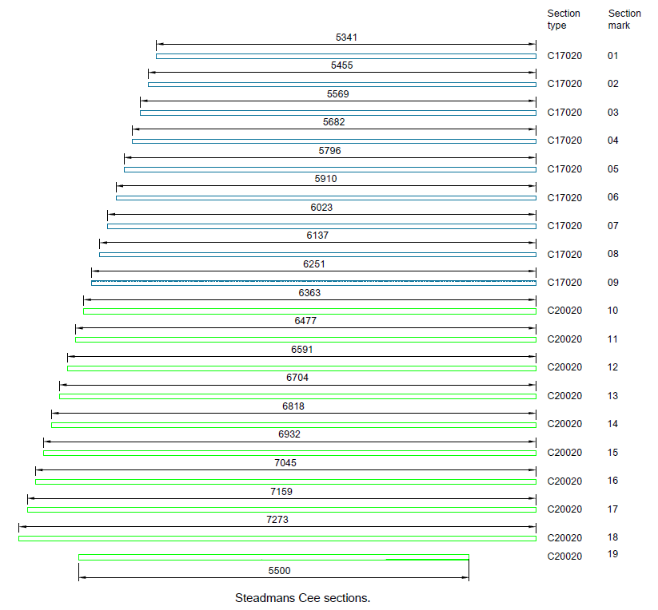Click the 6363 dimension label

(x=309, y=293)
